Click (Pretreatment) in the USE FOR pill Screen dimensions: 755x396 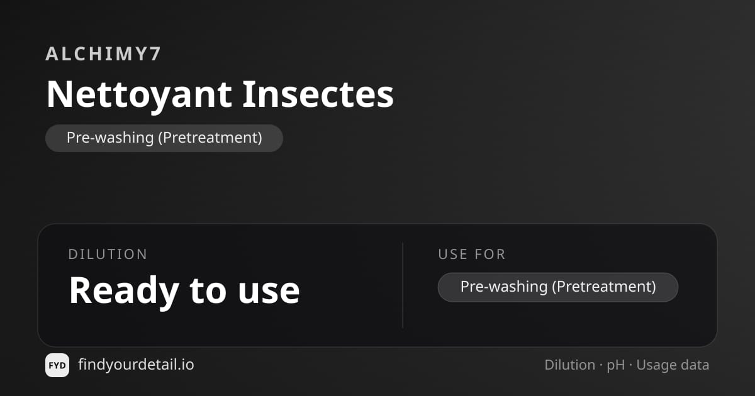(x=603, y=287)
